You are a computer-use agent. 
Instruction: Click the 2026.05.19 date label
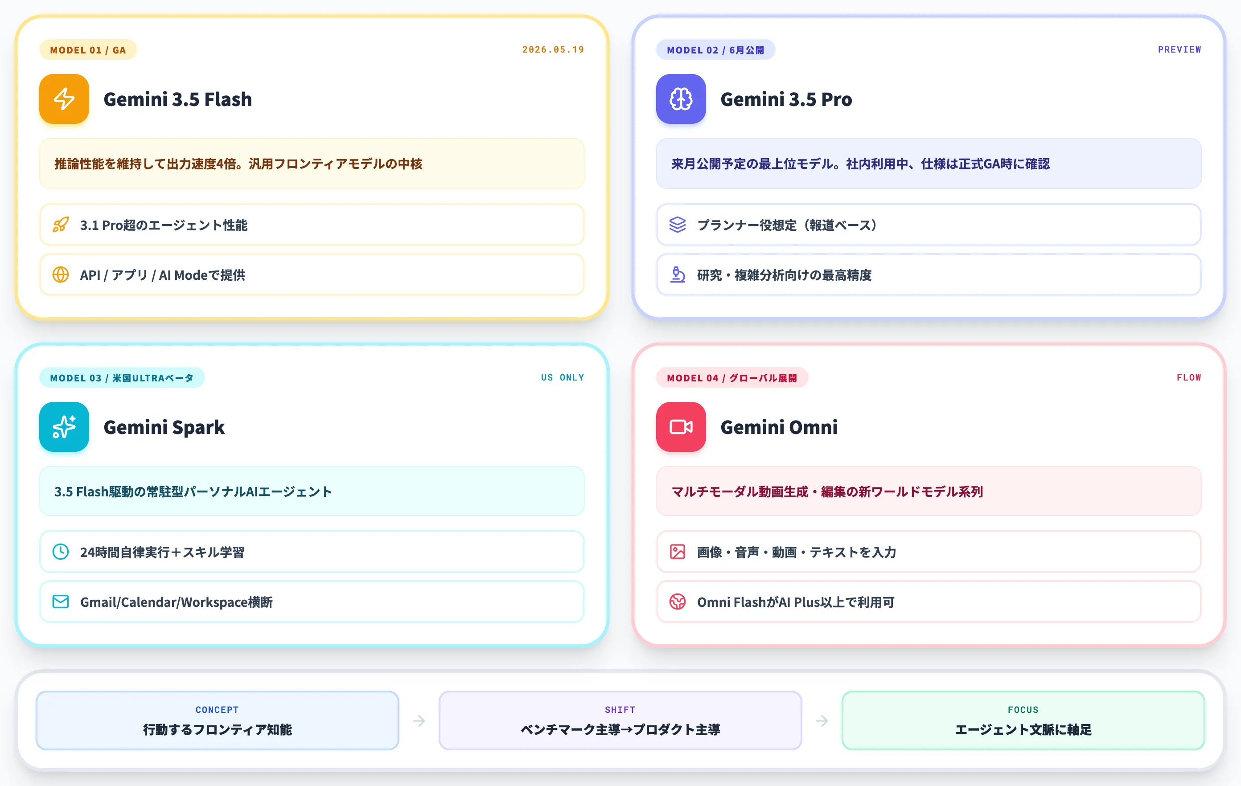click(553, 49)
